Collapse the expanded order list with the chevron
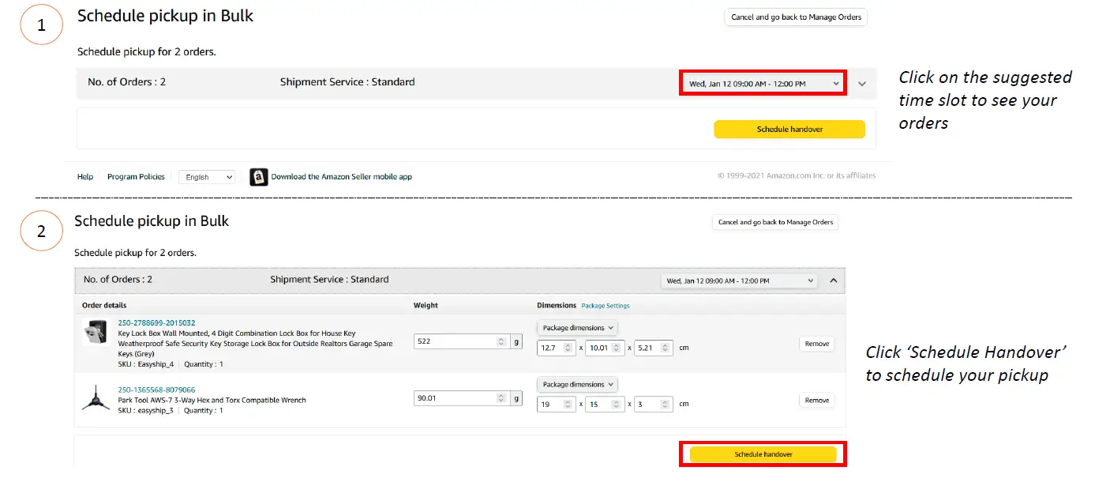 [834, 280]
